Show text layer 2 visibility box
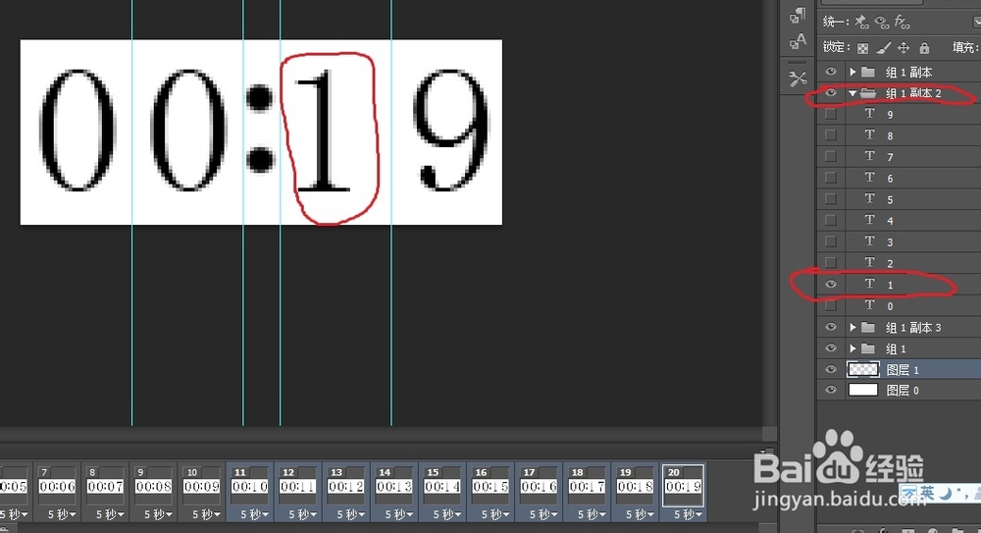 point(831,262)
